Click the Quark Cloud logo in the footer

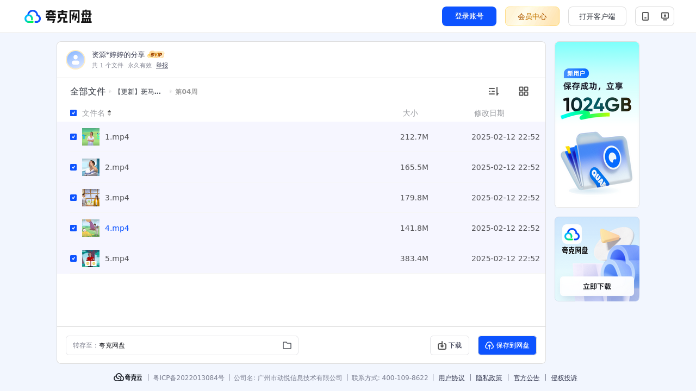point(128,377)
